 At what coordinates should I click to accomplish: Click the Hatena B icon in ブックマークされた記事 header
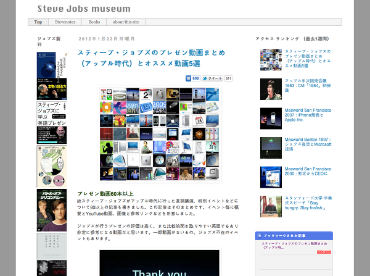(x=260, y=236)
